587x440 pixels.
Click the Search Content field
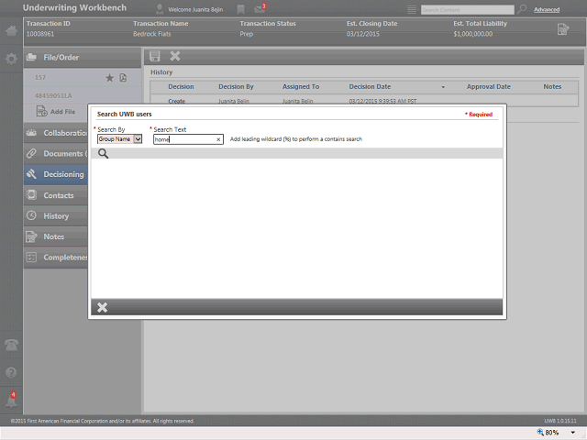[x=467, y=10]
